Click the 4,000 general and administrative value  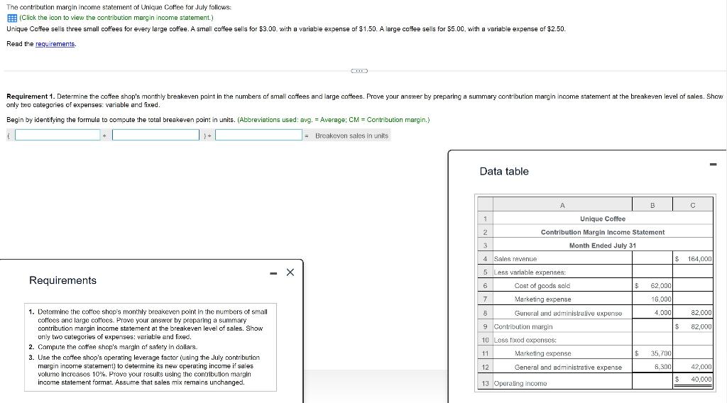(x=662, y=313)
